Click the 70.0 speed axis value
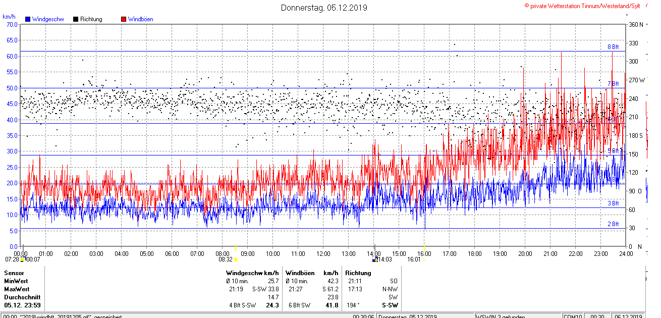This screenshot has height=318, width=661. pos(11,24)
